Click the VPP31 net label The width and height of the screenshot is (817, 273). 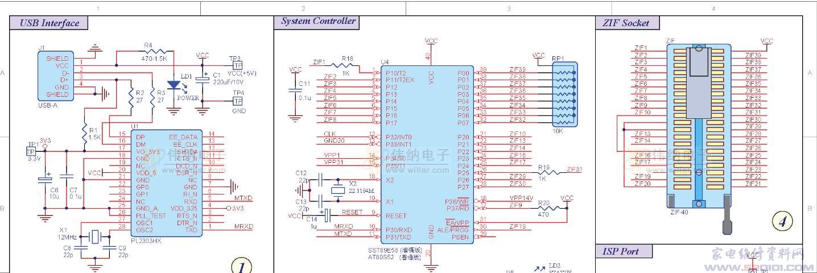coord(334,162)
